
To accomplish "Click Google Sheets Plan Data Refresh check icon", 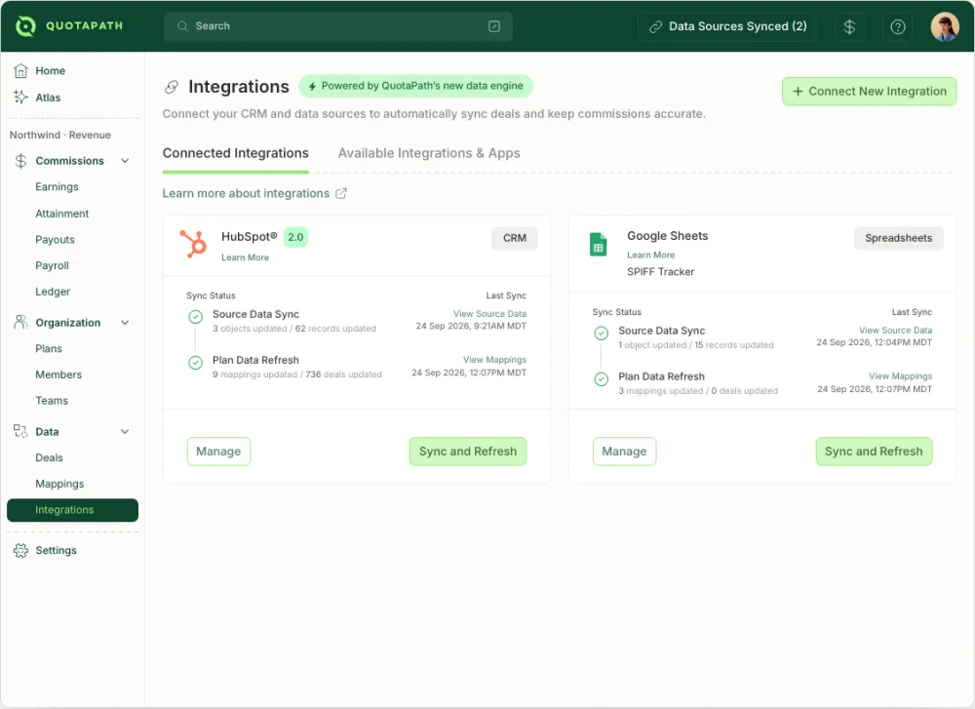I will point(602,379).
